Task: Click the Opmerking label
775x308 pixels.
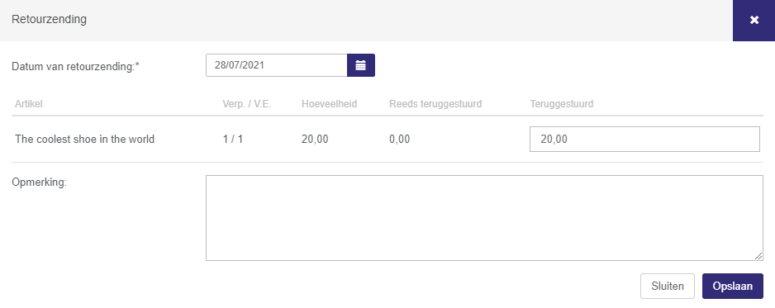Action: pos(39,182)
